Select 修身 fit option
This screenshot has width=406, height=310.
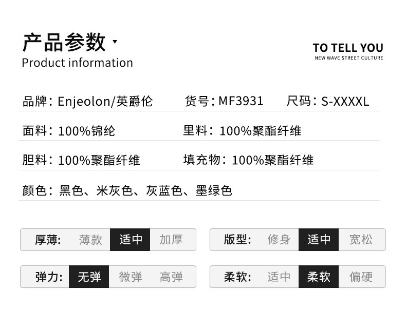pyautogui.click(x=279, y=240)
